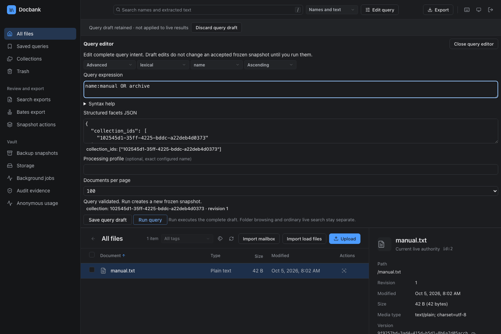Click the Docbank logo icon
The image size is (501, 334).
tap(11, 10)
